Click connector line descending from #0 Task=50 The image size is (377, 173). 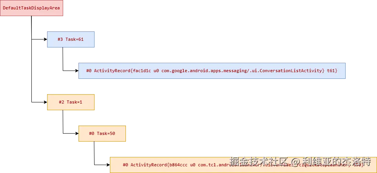click(94, 153)
